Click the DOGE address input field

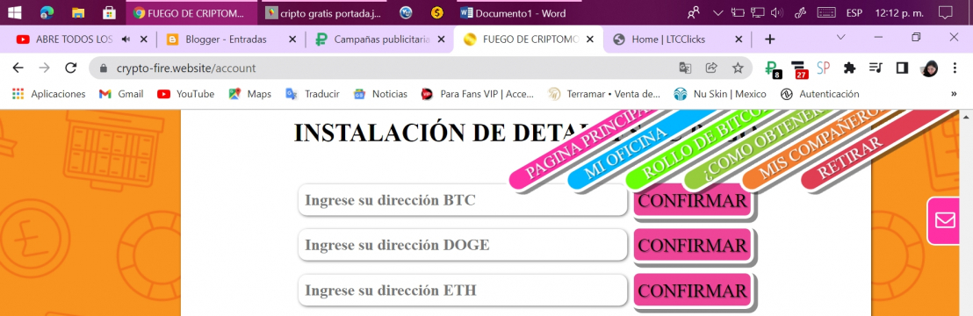463,245
